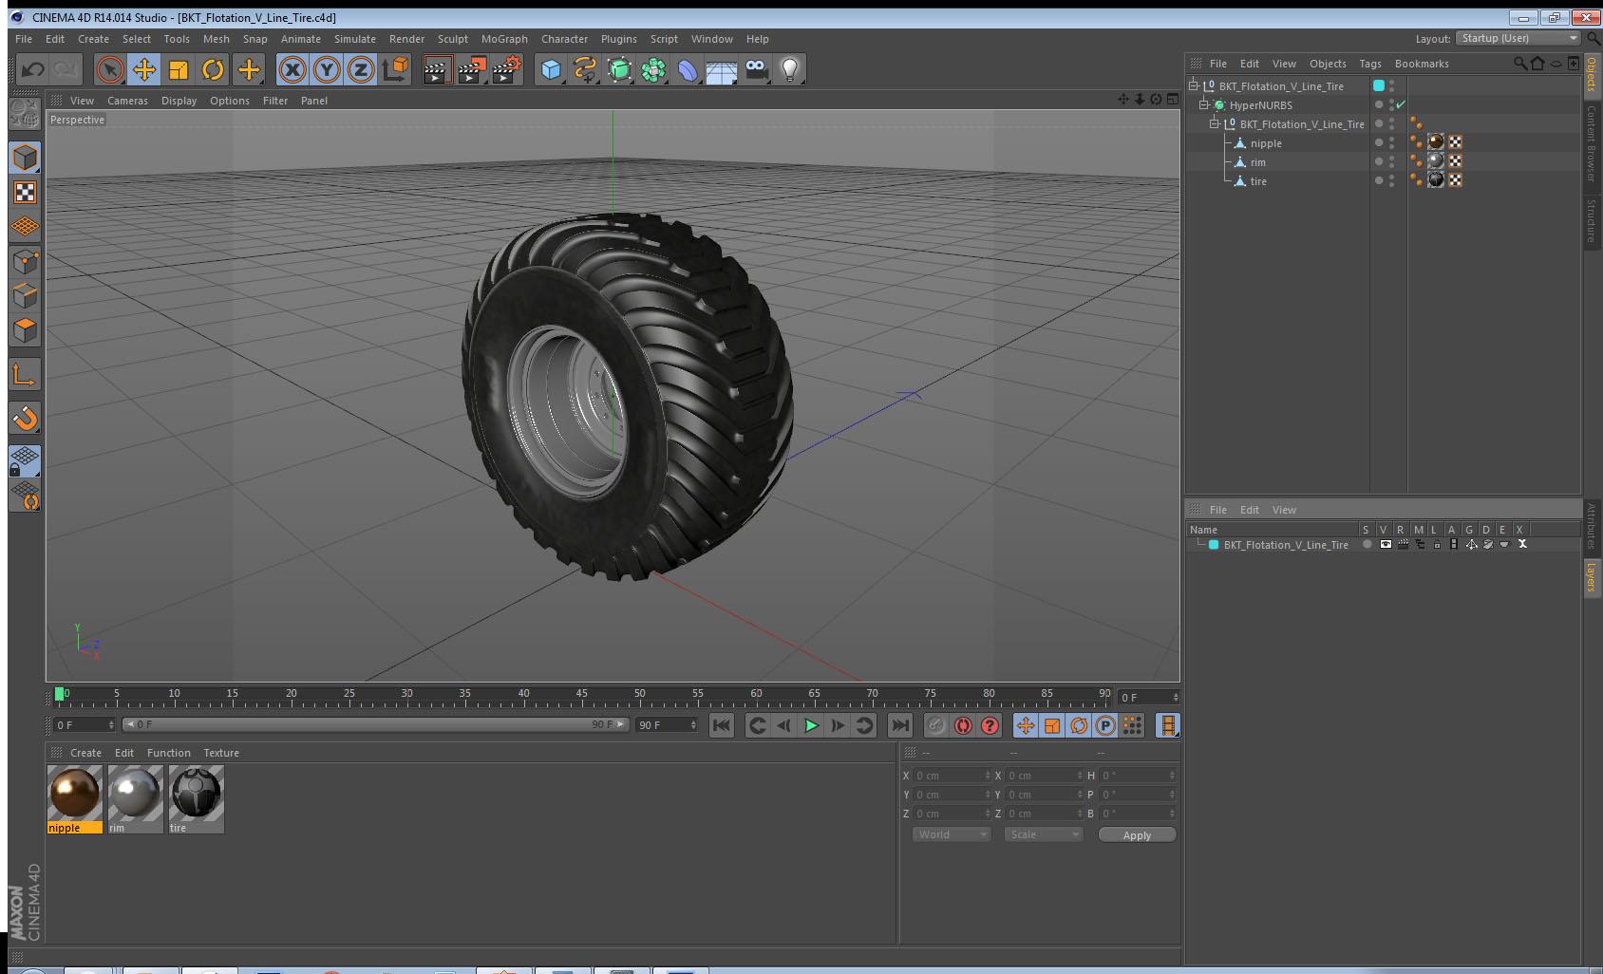Open the deformer objects icon
Screen dimensions: 1603x974
point(688,69)
